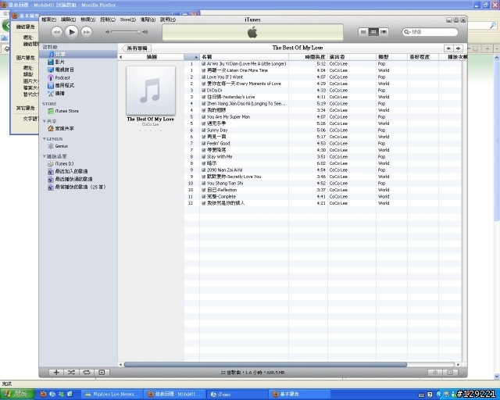This screenshot has height=400, width=500.
Task: Switch to Windows Live Messenger taskbar button
Action: click(x=112, y=395)
